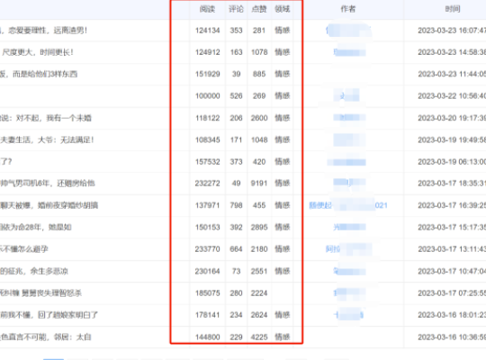This screenshot has height=360, width=486.
Task: Click the likes value 1078
Action: 259,52
